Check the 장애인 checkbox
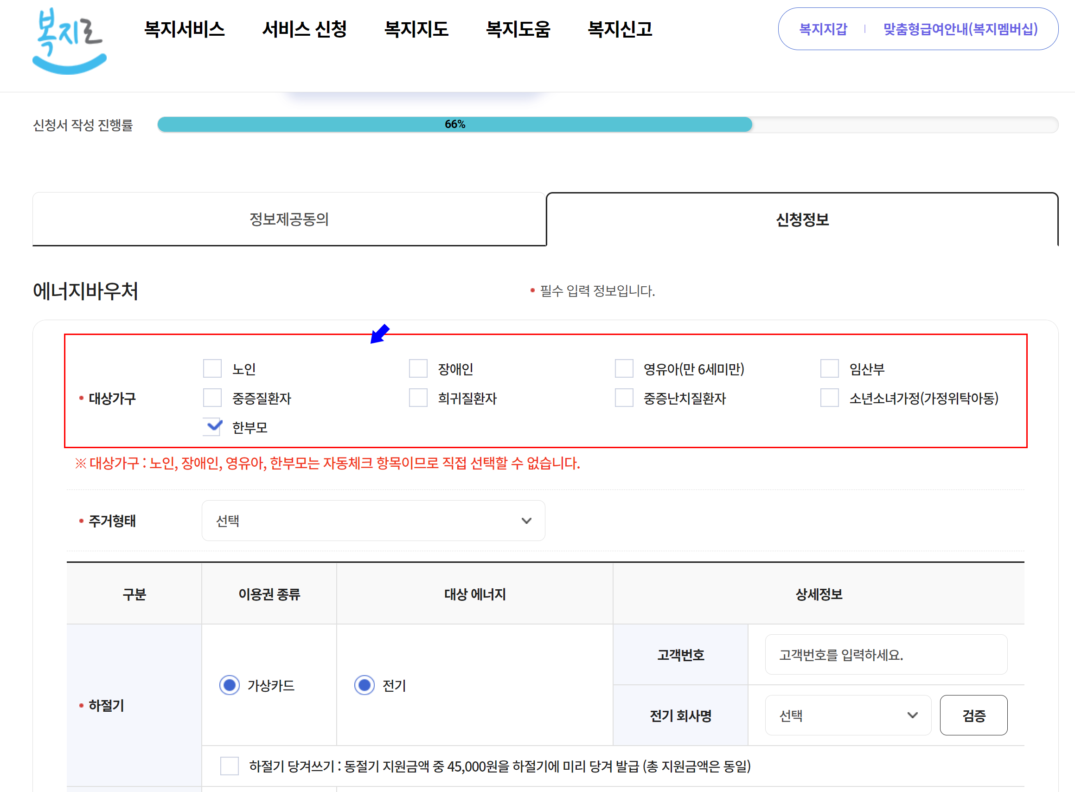 coord(417,369)
